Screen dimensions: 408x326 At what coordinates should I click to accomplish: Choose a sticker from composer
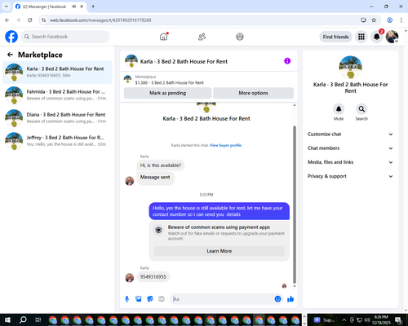click(x=150, y=299)
